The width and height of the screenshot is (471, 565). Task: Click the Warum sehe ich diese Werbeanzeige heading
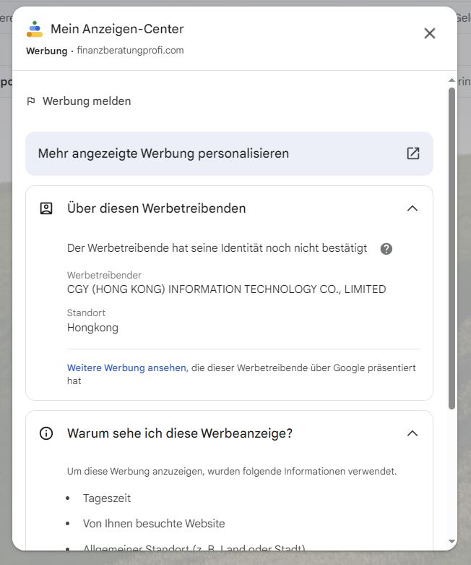pyautogui.click(x=180, y=433)
